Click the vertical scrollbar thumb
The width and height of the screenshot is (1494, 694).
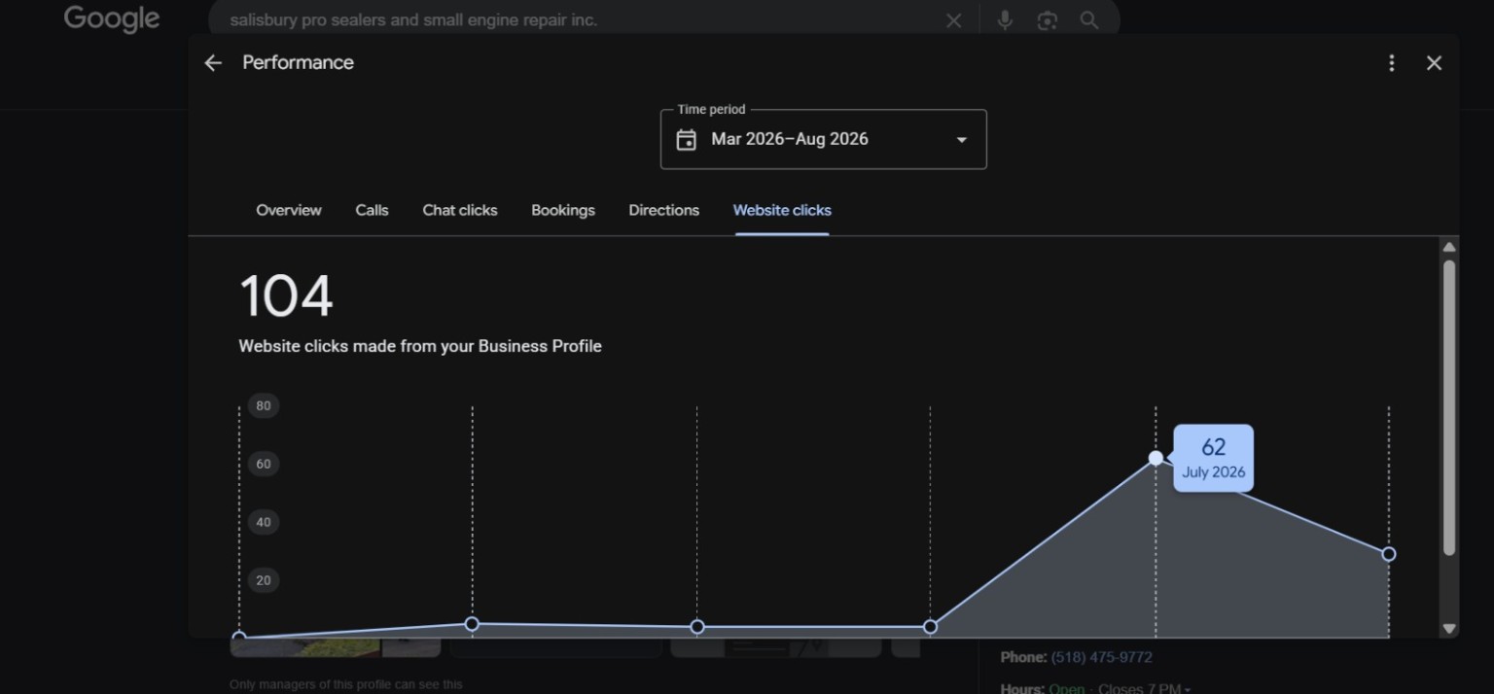click(1449, 408)
